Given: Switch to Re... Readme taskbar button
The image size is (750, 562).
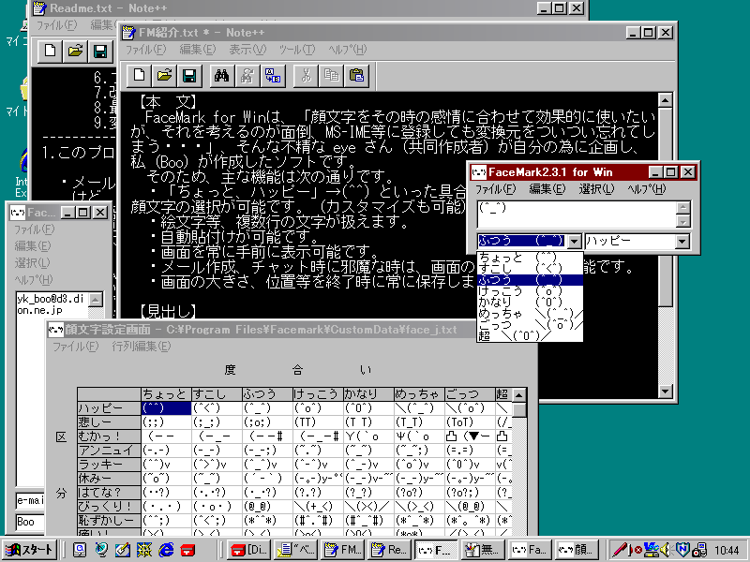Looking at the screenshot, I should pyautogui.click(x=389, y=550).
